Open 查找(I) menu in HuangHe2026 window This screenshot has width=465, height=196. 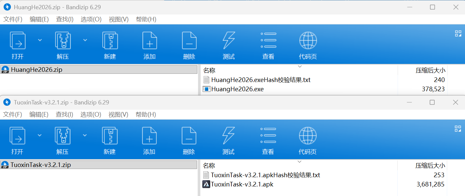click(x=65, y=19)
